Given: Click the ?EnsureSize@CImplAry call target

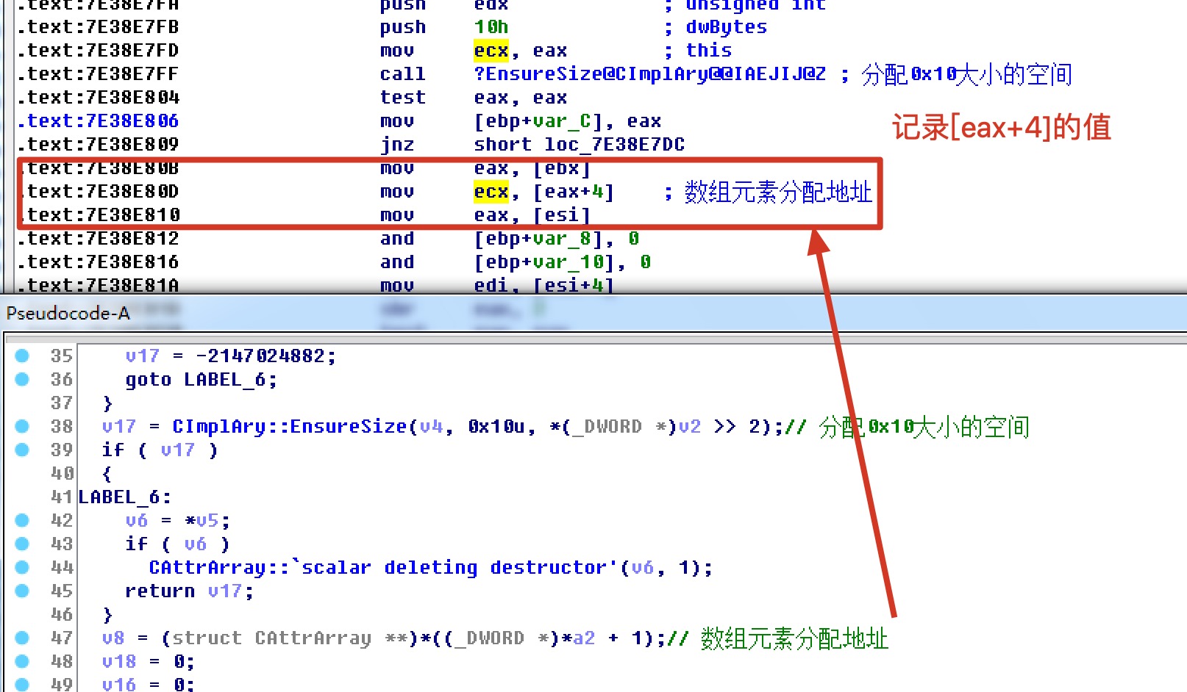Looking at the screenshot, I should tap(650, 74).
